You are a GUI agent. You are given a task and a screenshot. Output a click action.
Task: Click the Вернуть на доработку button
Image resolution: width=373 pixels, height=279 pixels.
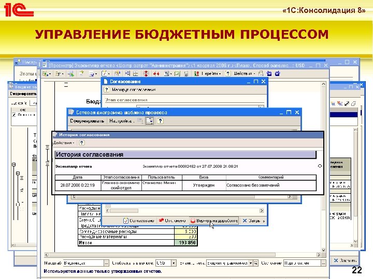(x=214, y=221)
